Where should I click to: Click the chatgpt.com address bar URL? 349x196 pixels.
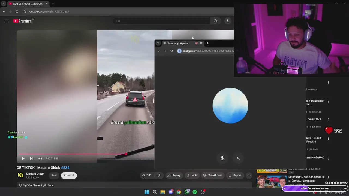(208, 51)
